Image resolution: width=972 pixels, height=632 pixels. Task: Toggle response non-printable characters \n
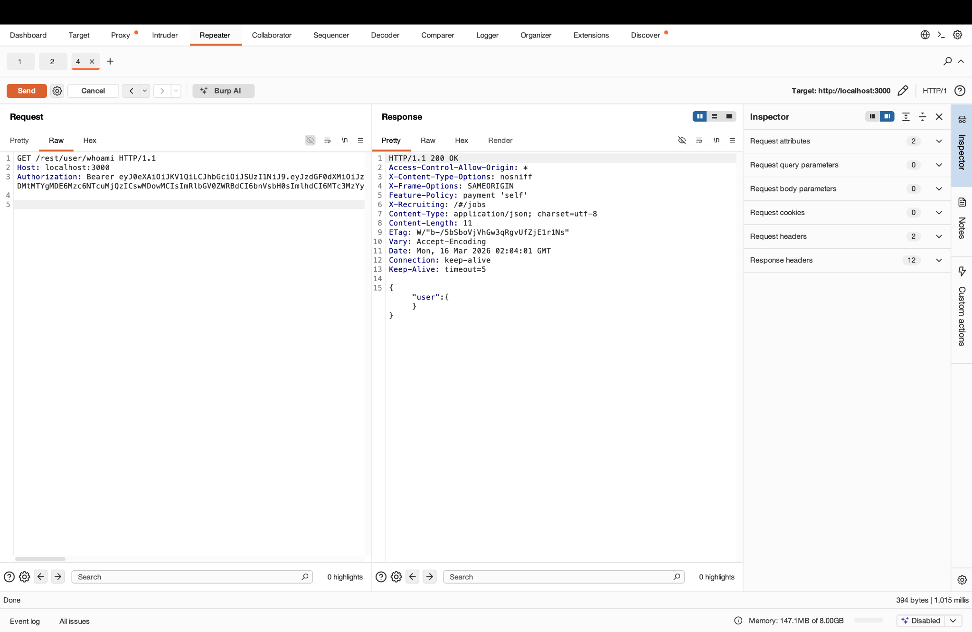[x=716, y=140]
